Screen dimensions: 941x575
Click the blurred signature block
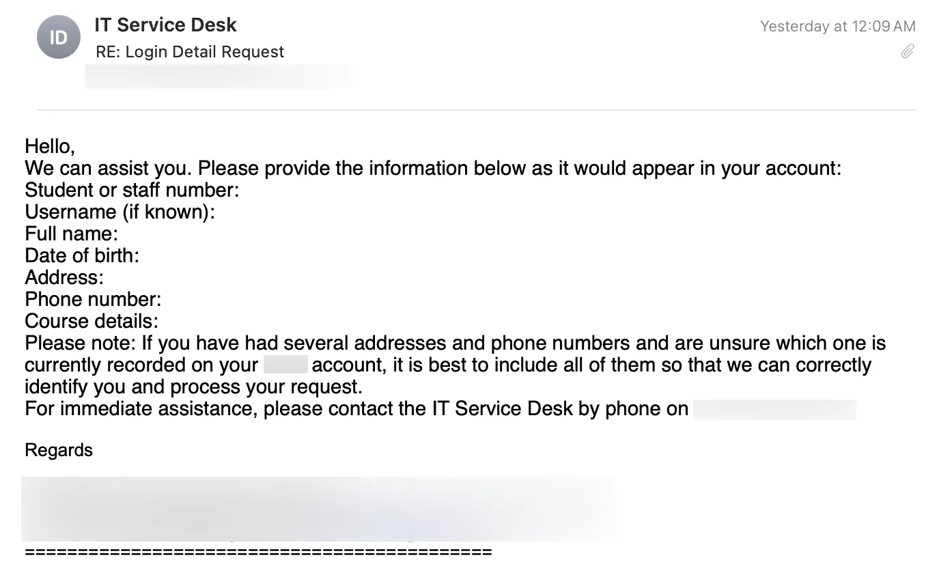tap(318, 509)
